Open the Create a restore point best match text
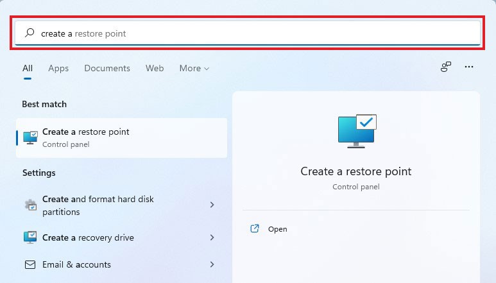This screenshot has width=496, height=283. (x=86, y=132)
